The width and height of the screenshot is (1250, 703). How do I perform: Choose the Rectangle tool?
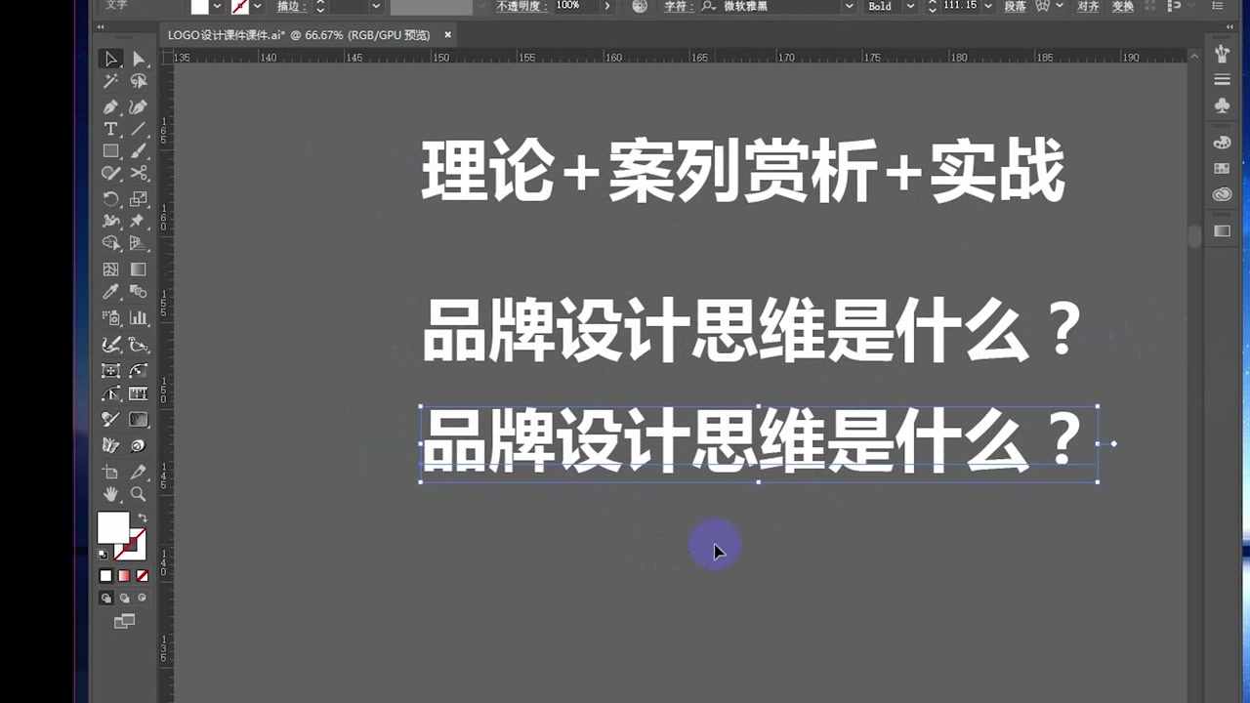(111, 151)
